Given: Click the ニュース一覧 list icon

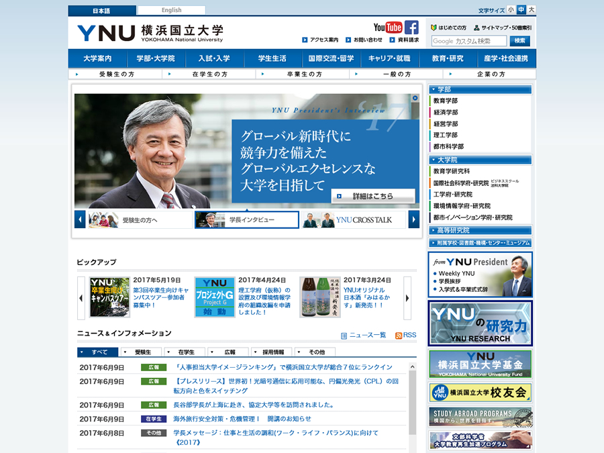Looking at the screenshot, I should [x=344, y=336].
